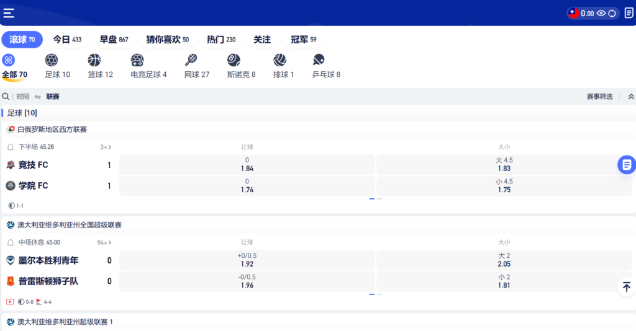Click match time 下半场 45:28
The height and width of the screenshot is (331, 636).
tap(36, 147)
